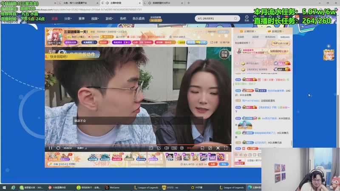This screenshot has height=191, width=340.
Task: Click the emoji icon above chat input
Action: pos(236,155)
